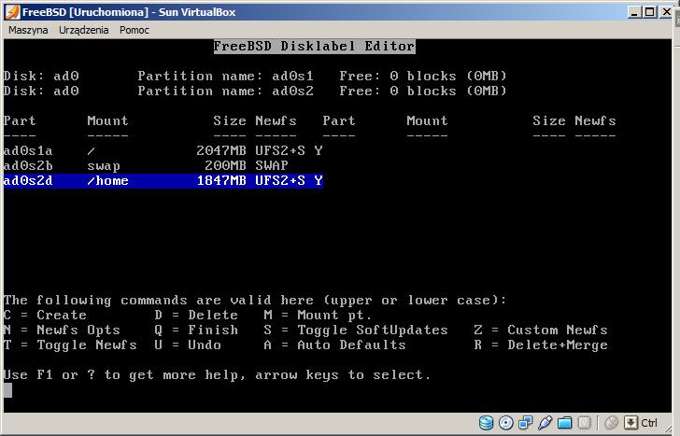Click the 'R = Delete+Merge' command text

[541, 345]
